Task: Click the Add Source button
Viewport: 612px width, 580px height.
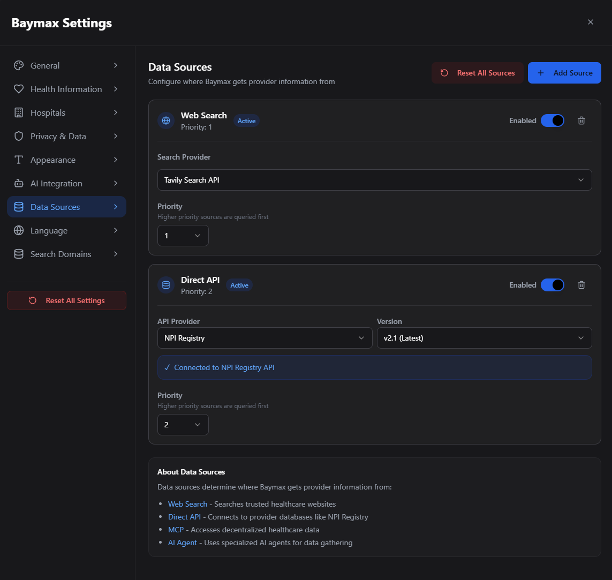Action: coord(564,73)
